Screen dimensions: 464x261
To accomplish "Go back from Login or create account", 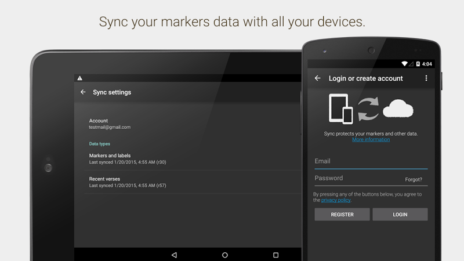I will coord(317,78).
